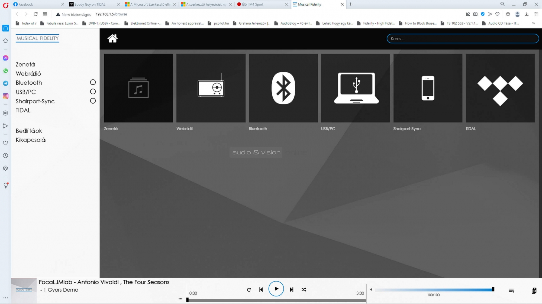Open bookmarks star in Opera sidebar
Image resolution: width=542 pixels, height=304 pixels.
(x=5, y=41)
